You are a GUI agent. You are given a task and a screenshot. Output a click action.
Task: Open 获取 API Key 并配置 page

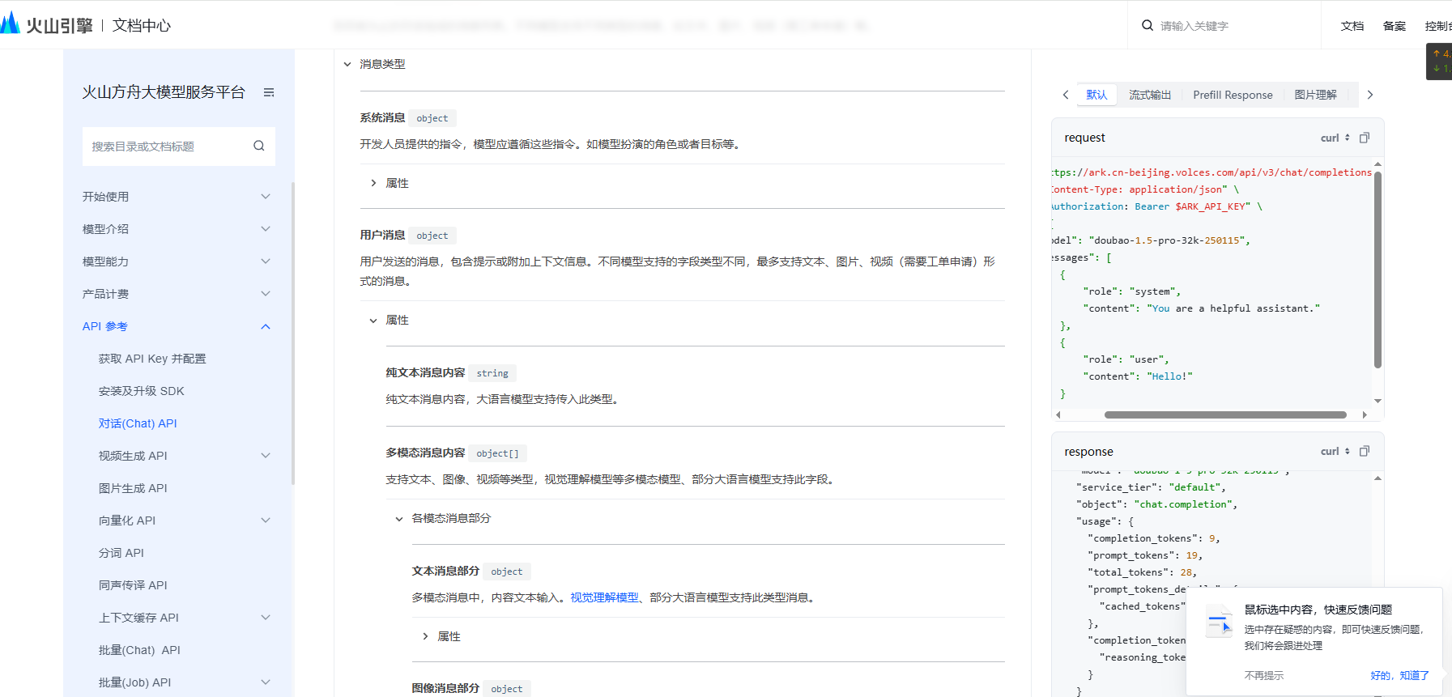coord(152,359)
